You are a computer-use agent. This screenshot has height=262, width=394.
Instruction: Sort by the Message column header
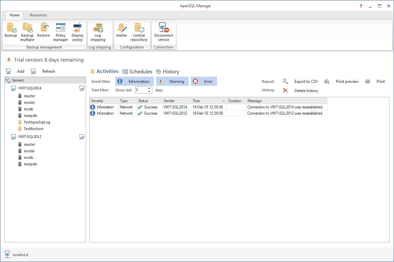click(287, 101)
